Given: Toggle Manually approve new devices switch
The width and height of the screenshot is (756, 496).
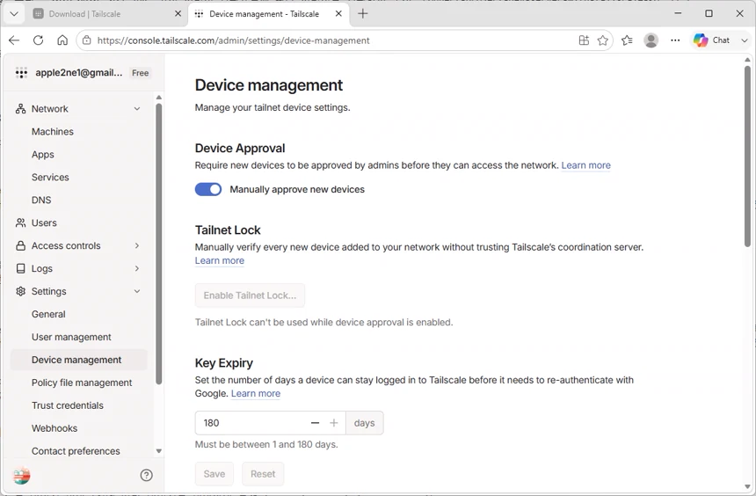Looking at the screenshot, I should tap(208, 189).
